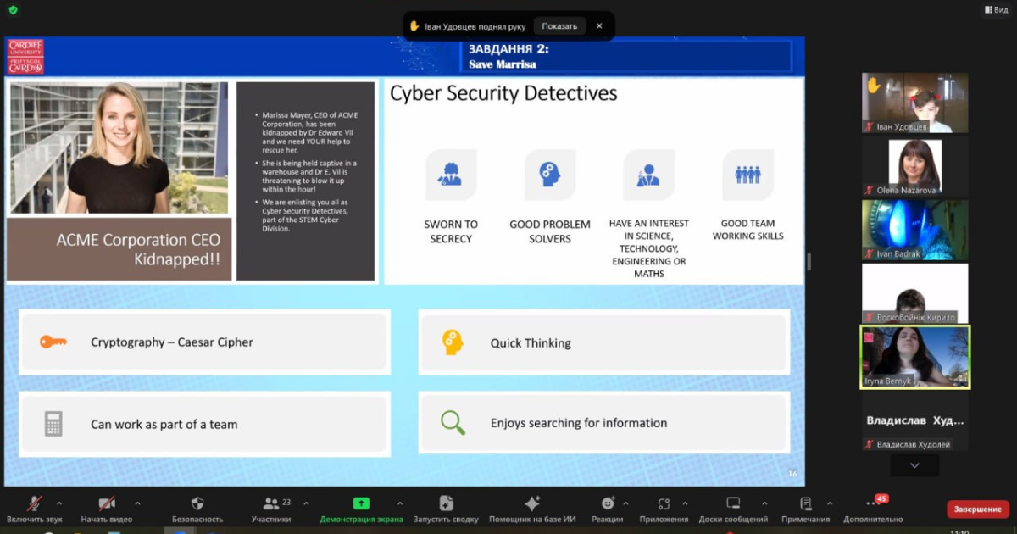This screenshot has width=1017, height=534.
Task: Open the Вид view menu
Action: [x=995, y=9]
